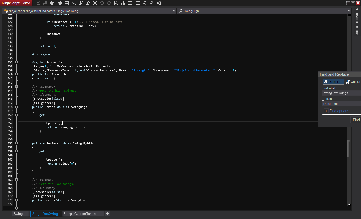This screenshot has width=361, height=219.
Task: Click the Uncomment selection icon
Action: point(151,3)
